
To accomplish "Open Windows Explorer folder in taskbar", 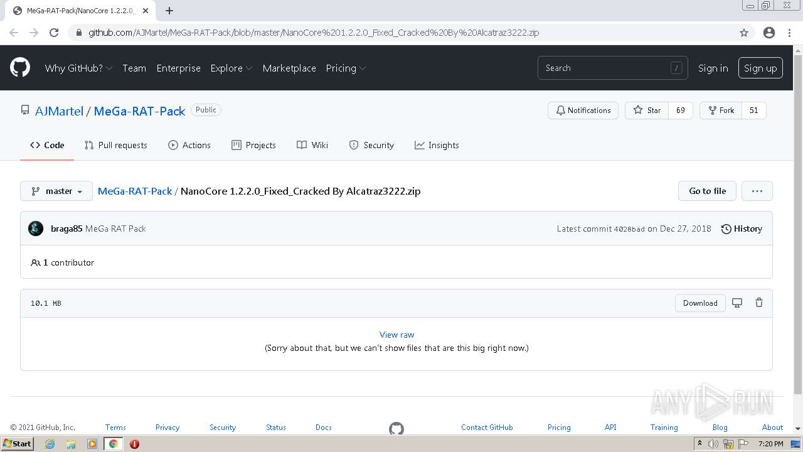I will pos(71,444).
